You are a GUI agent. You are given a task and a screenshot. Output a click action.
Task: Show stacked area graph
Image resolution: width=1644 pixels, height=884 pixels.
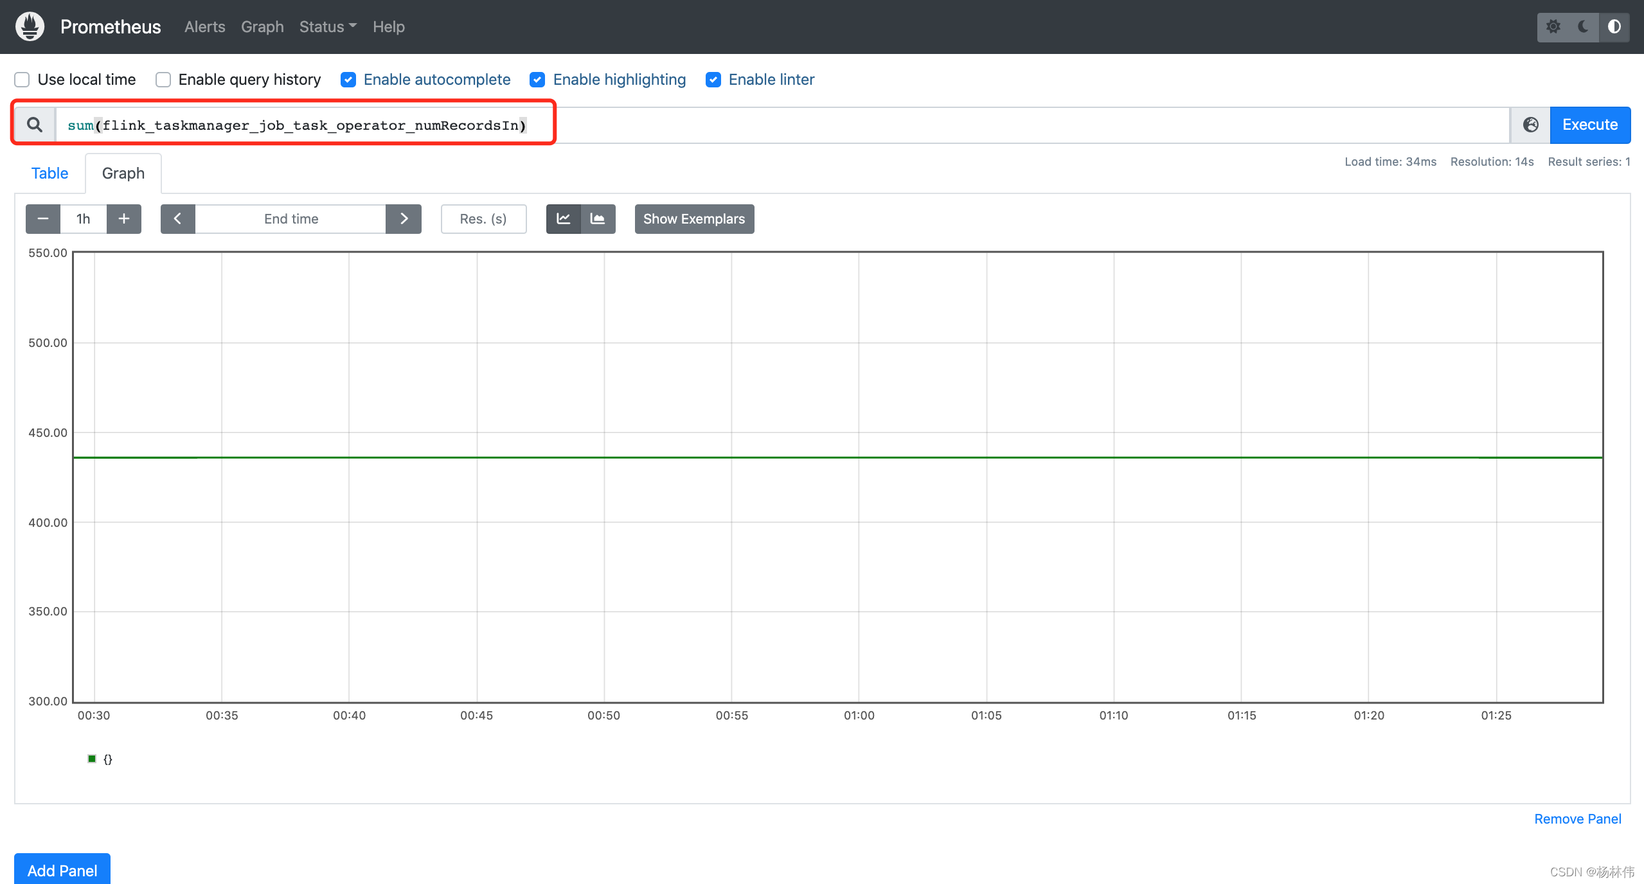click(598, 219)
